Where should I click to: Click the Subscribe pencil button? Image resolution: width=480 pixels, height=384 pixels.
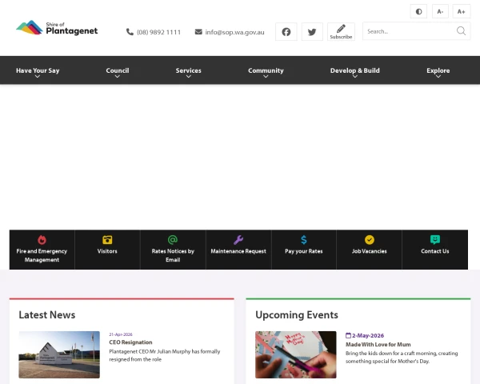pos(341,31)
